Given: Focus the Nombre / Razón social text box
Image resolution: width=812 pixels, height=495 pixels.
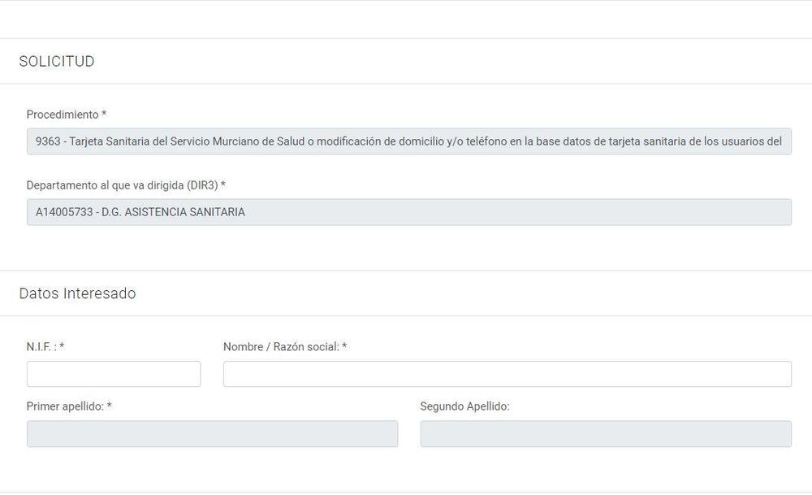Looking at the screenshot, I should (507, 374).
